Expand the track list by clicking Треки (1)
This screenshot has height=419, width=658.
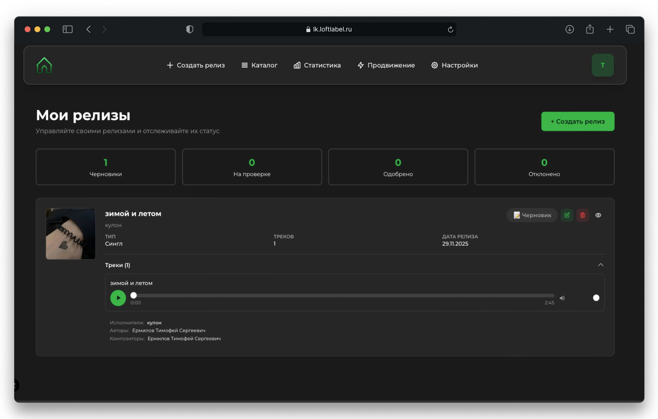[119, 265]
